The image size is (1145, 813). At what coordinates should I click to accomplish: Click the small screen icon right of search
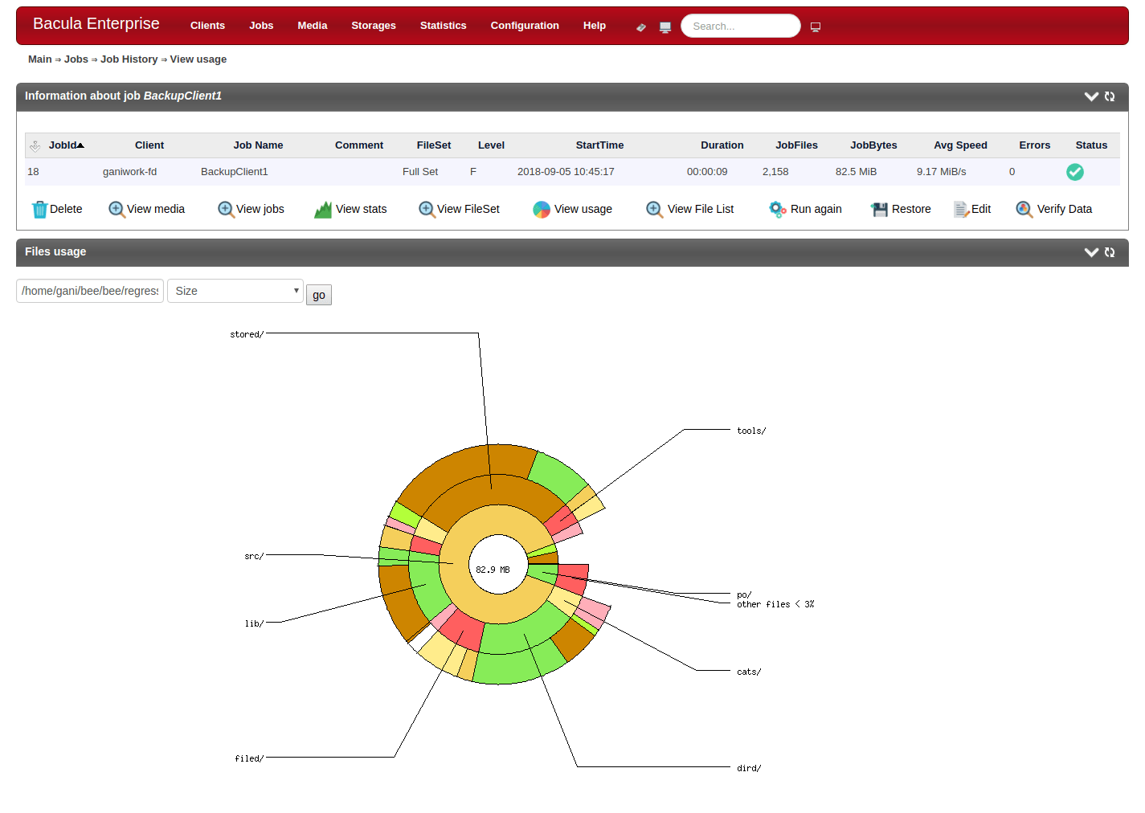[816, 27]
